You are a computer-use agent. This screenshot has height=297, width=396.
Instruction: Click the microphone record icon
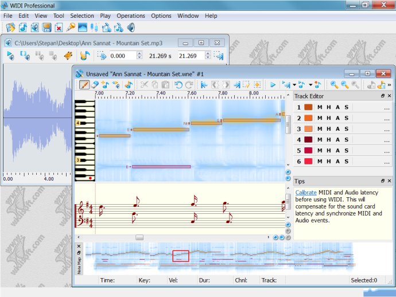pos(71,28)
